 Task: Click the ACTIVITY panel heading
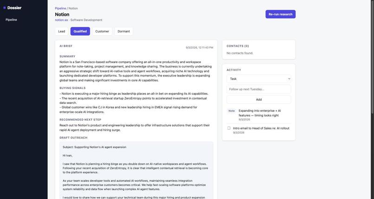coord(234,70)
